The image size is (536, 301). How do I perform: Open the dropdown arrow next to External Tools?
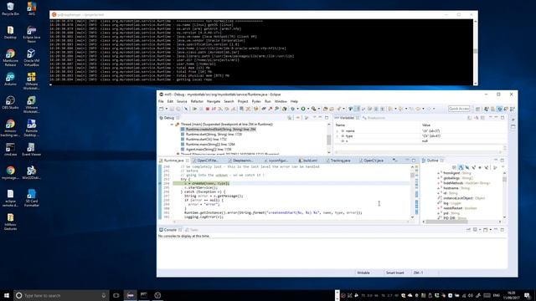(319, 109)
